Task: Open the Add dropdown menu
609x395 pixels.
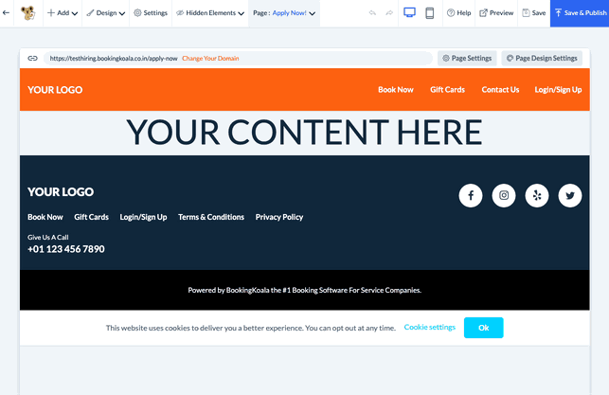Action: (63, 13)
